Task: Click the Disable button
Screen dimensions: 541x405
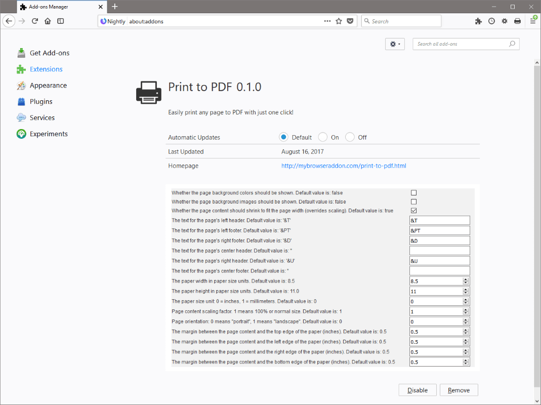Action: [418, 390]
